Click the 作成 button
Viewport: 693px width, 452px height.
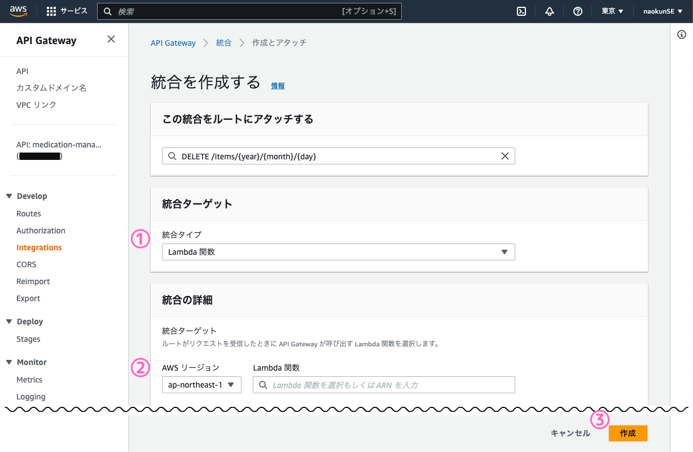point(628,433)
